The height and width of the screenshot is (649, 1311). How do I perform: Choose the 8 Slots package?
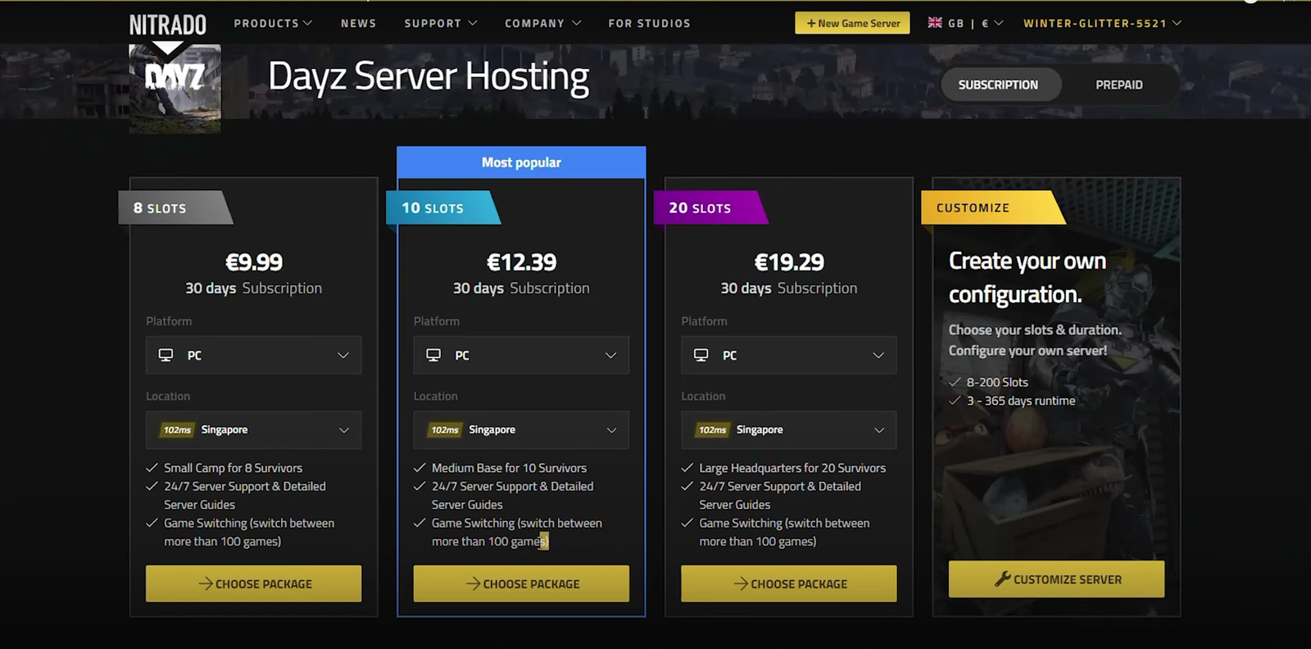click(x=253, y=583)
